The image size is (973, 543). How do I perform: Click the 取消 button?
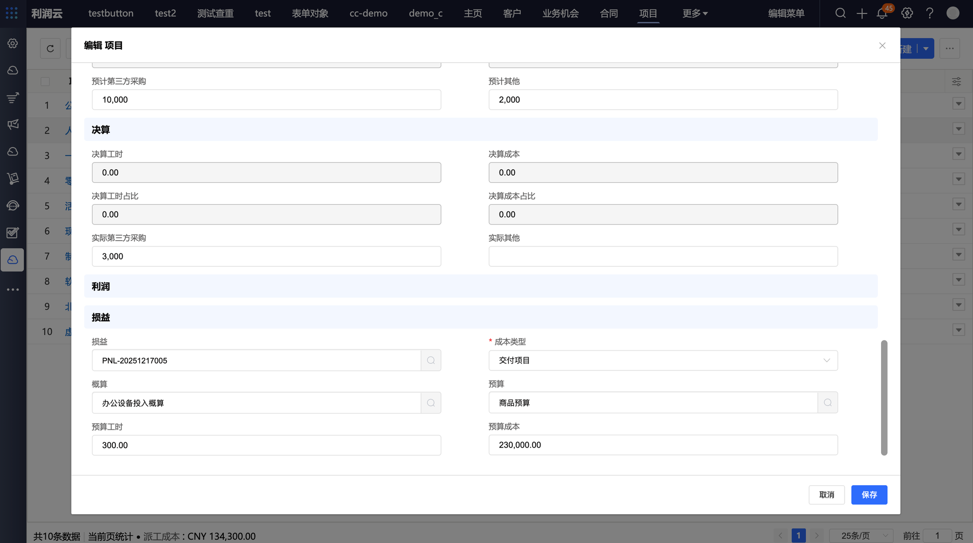826,494
